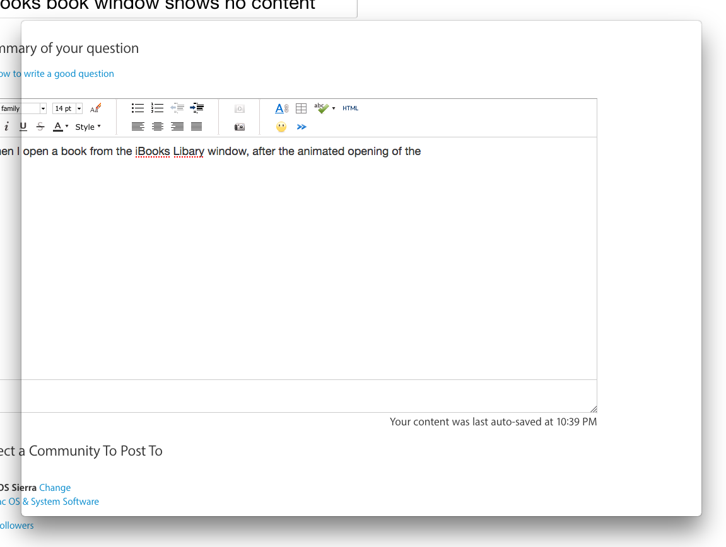Apply strikethrough formatting
The height and width of the screenshot is (547, 726).
(40, 126)
